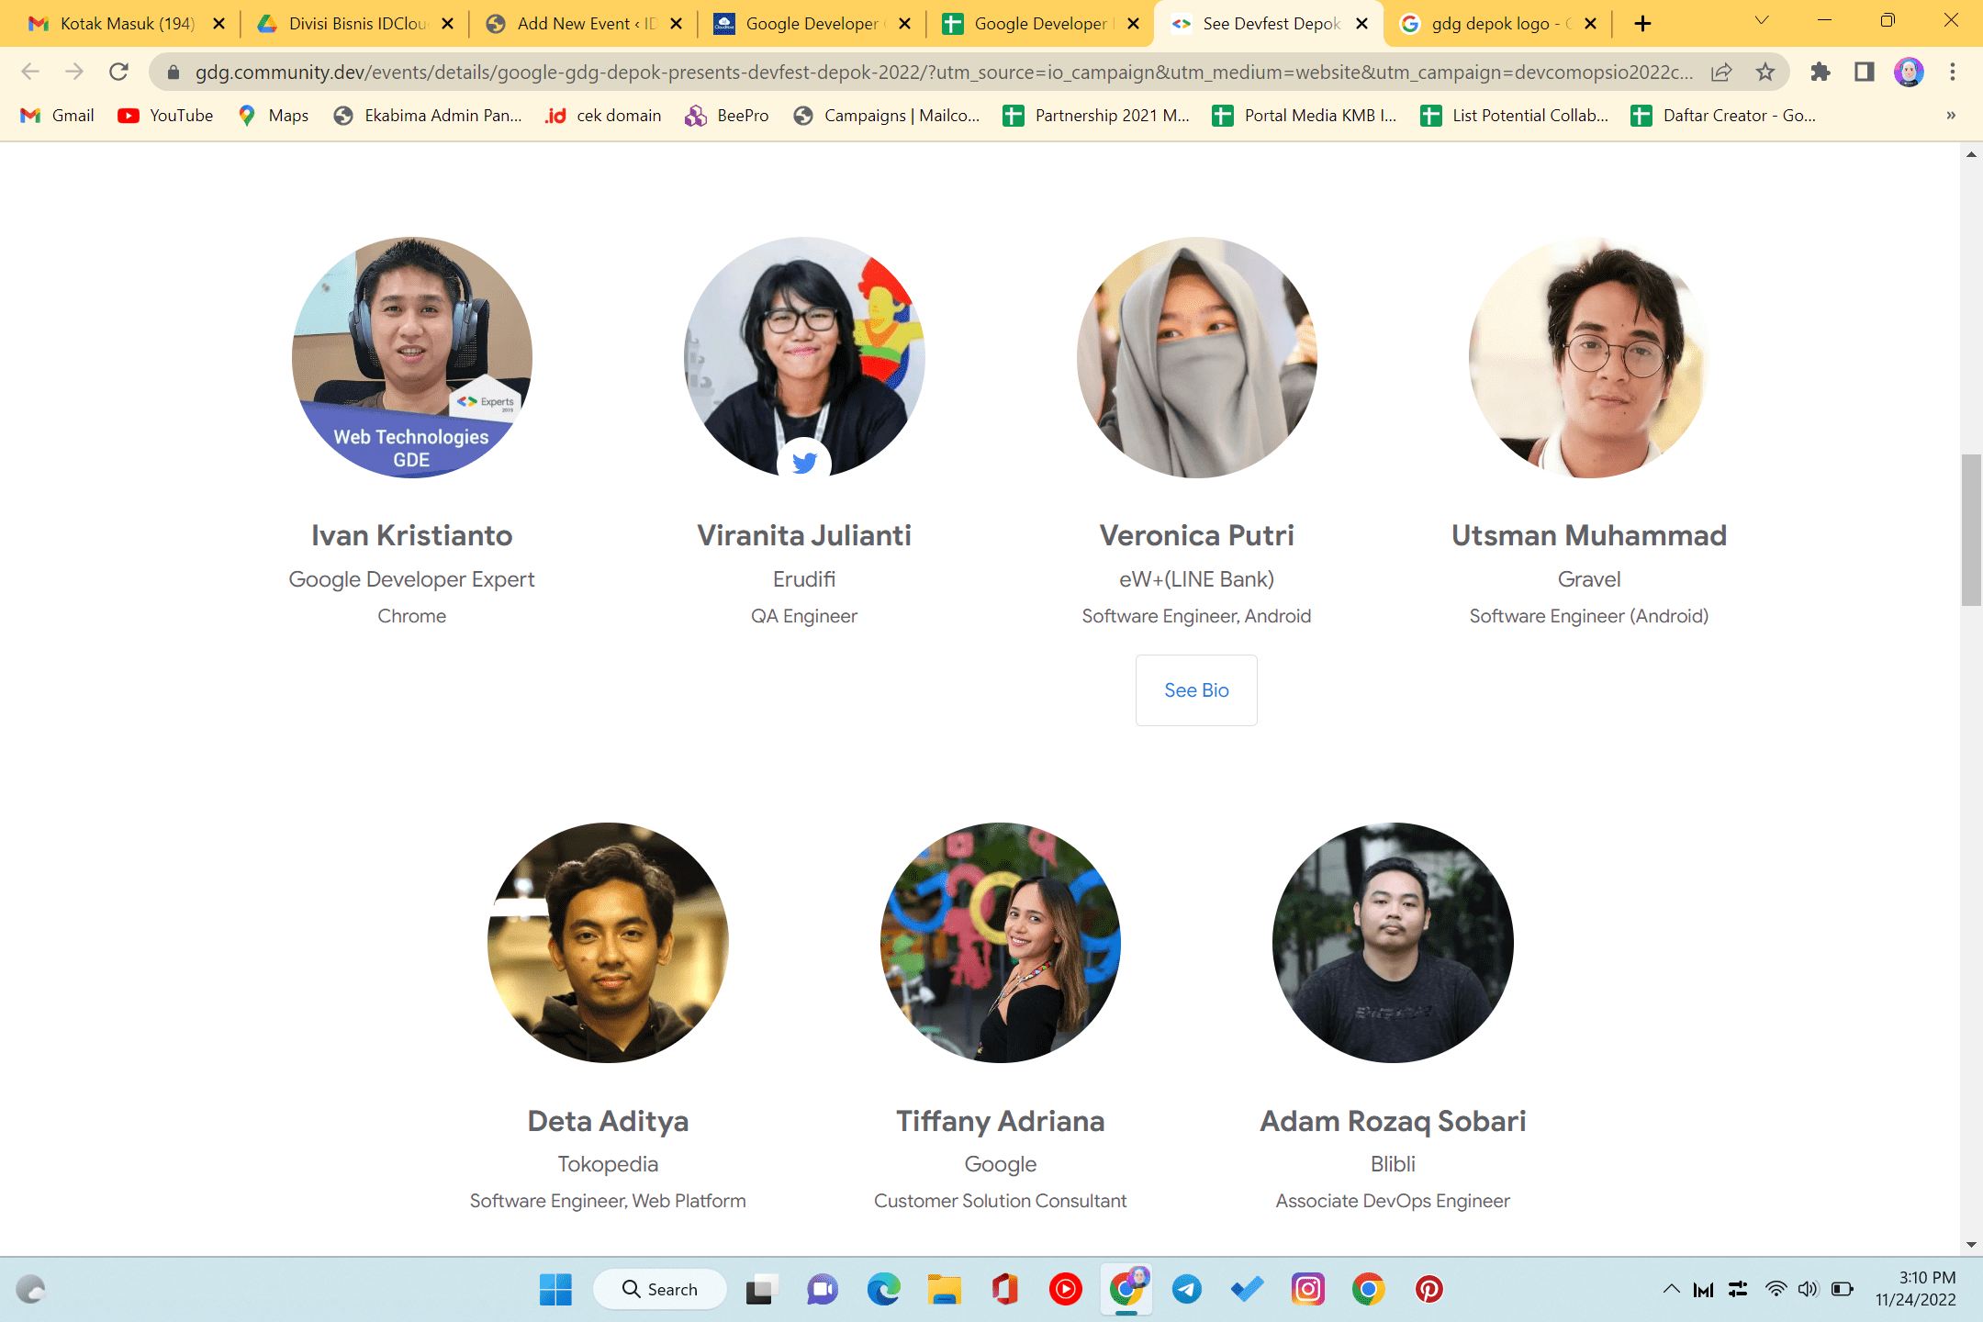Click taskbar Search box
Image resolution: width=1983 pixels, height=1322 pixels.
click(x=659, y=1289)
